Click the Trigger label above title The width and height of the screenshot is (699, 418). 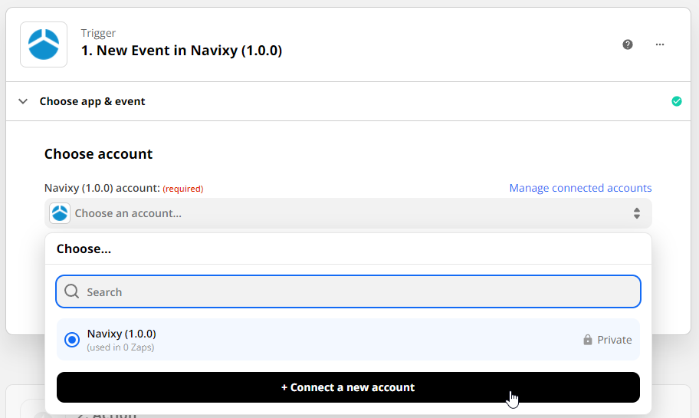tap(98, 33)
